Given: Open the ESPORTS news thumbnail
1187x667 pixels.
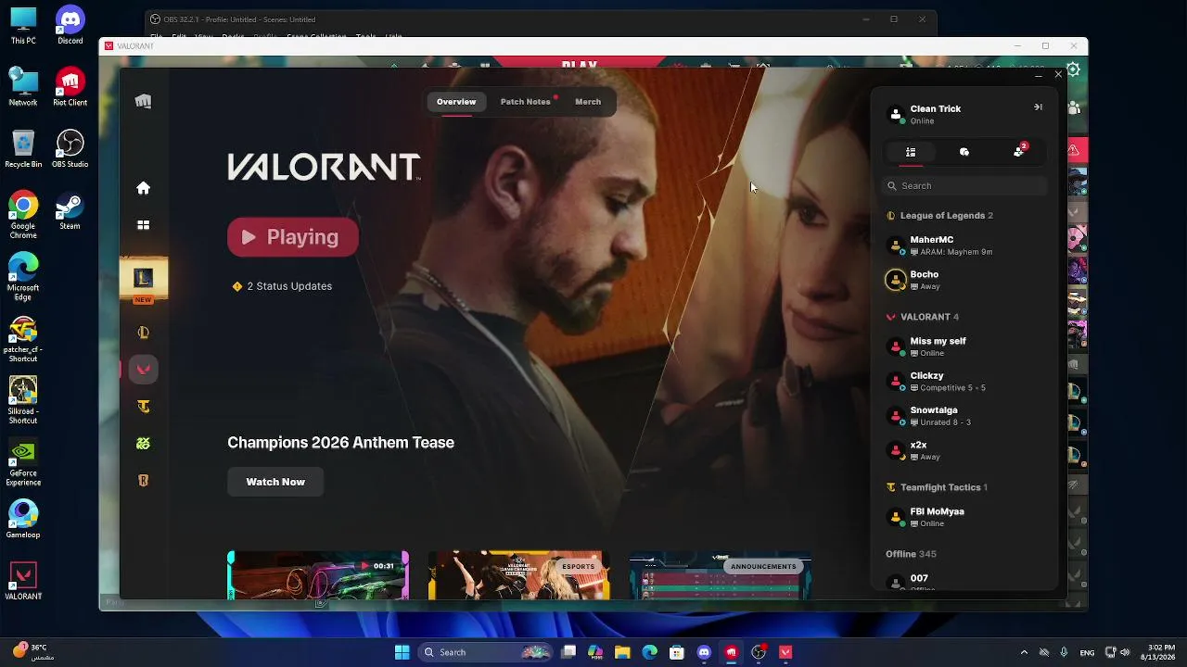Looking at the screenshot, I should click(518, 575).
